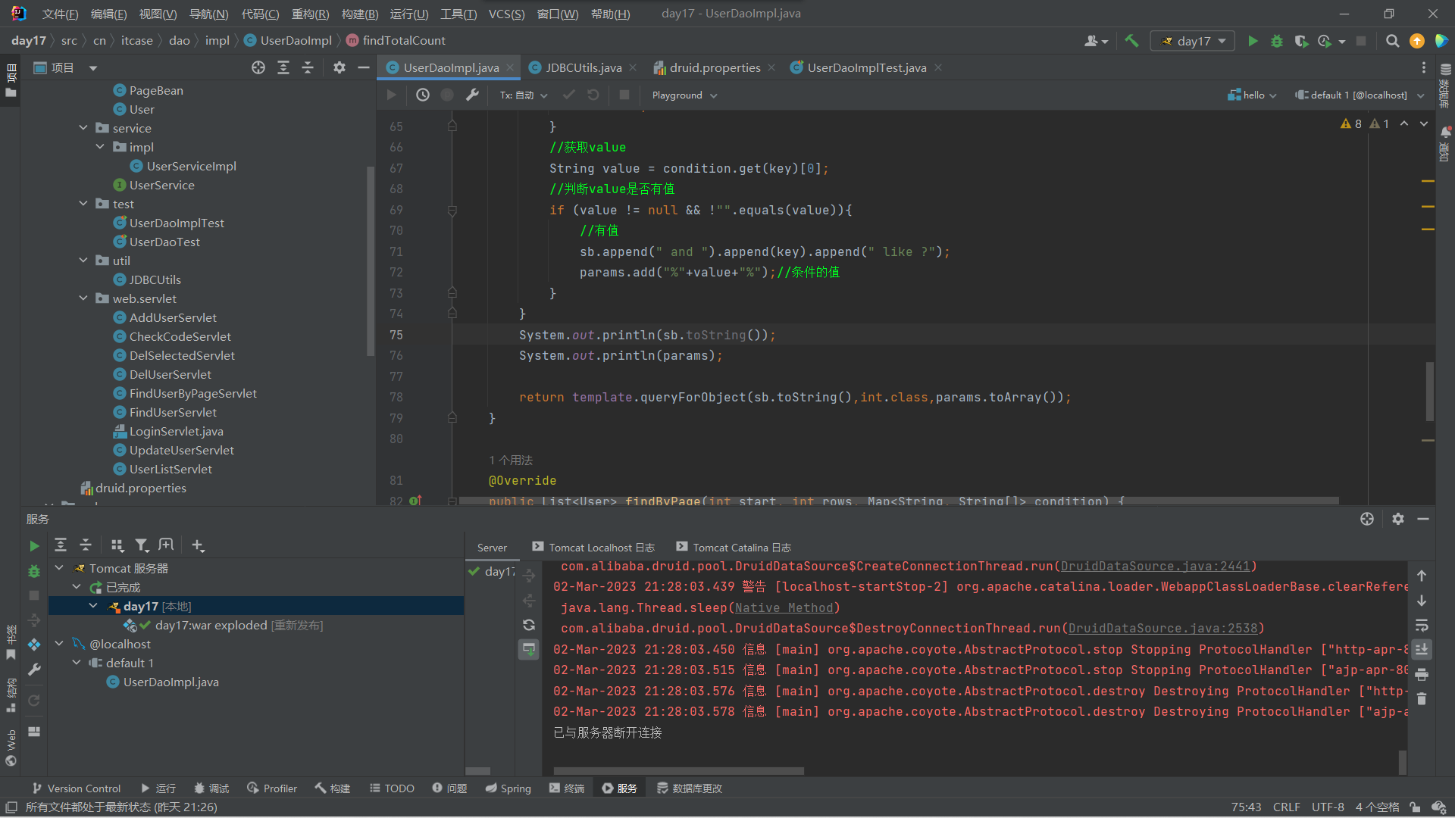The image size is (1455, 818).
Task: Toggle soft-wrap in console output
Action: pos(1422,626)
